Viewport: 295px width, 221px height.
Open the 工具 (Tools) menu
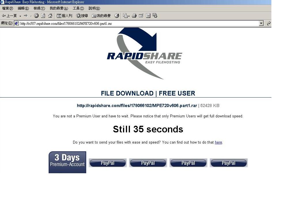78,8
